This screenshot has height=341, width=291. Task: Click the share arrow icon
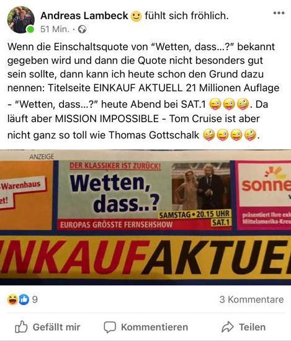[x=228, y=327]
